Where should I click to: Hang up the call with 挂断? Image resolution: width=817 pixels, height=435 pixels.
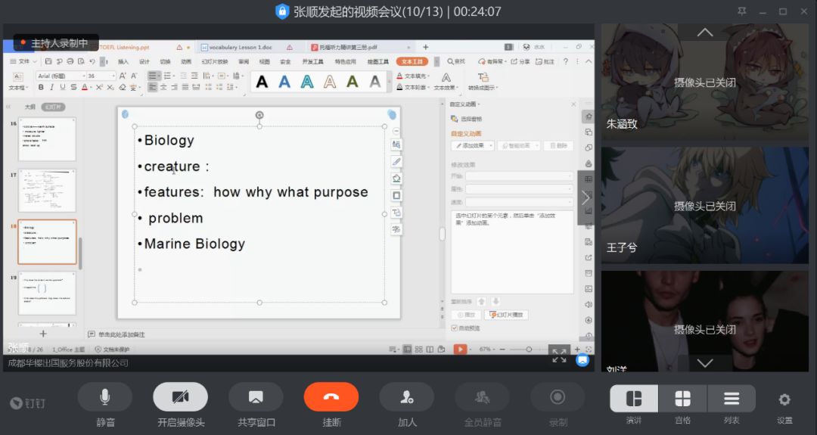[331, 397]
